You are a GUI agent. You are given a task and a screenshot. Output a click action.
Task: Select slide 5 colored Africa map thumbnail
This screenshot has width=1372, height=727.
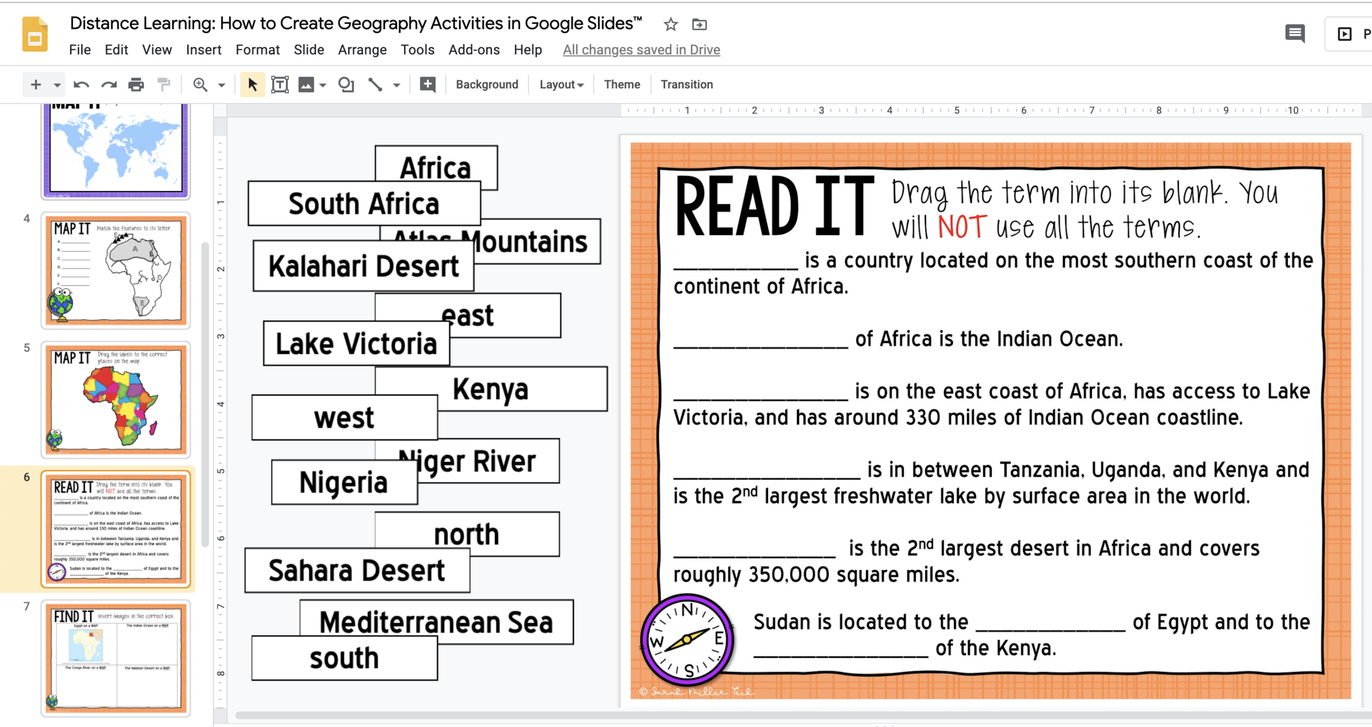click(x=116, y=400)
